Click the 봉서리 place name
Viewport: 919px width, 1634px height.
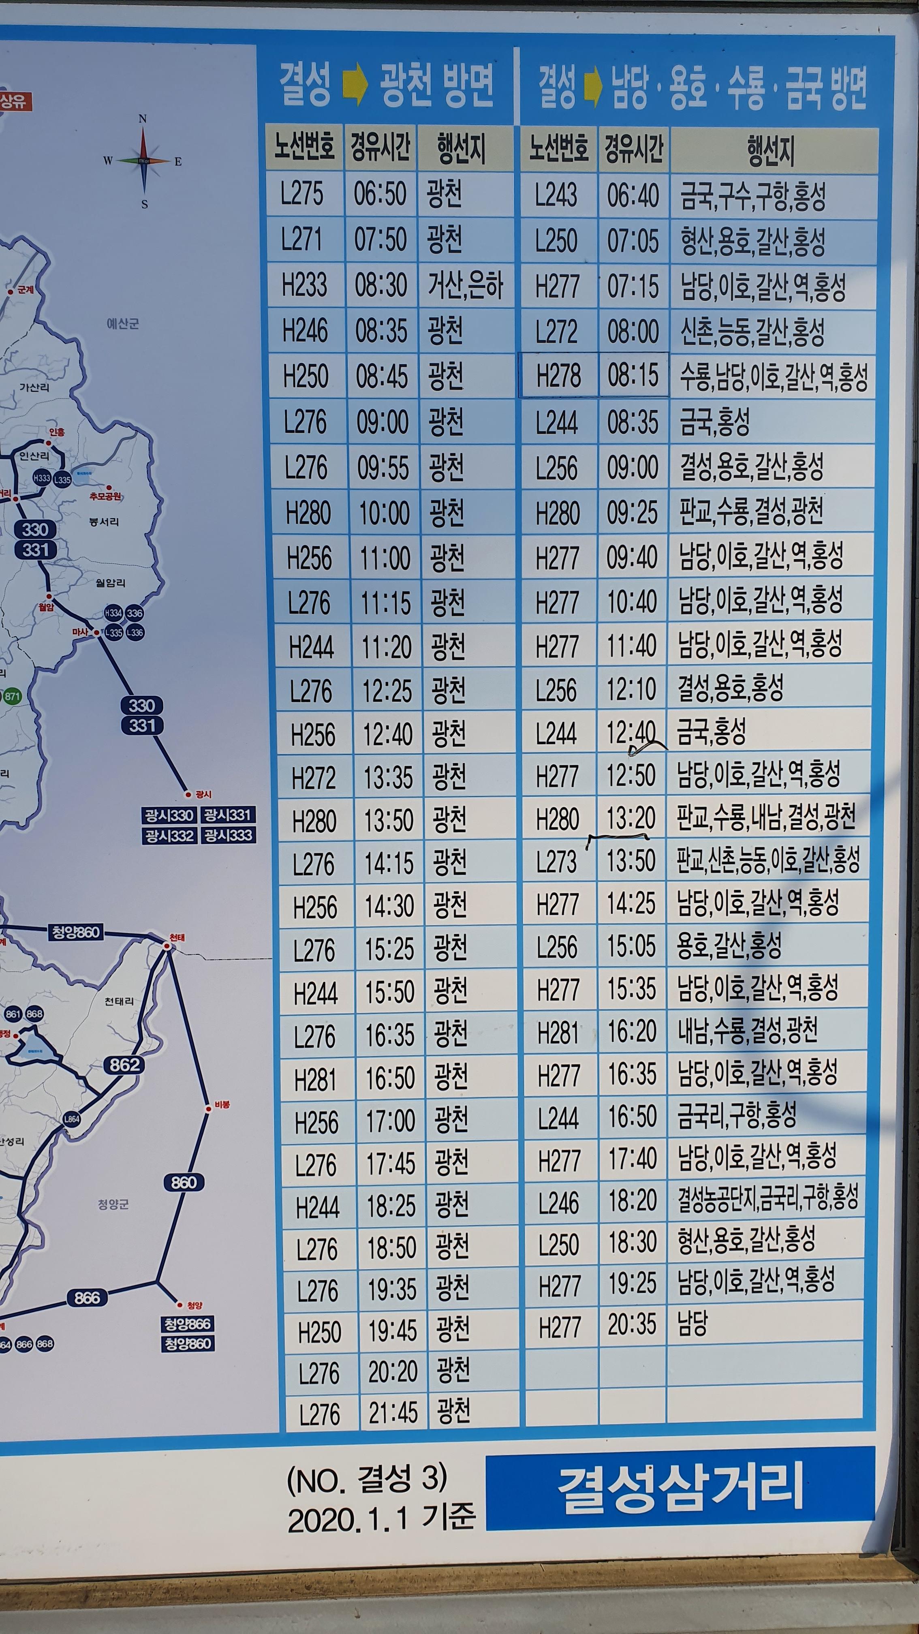click(x=104, y=522)
